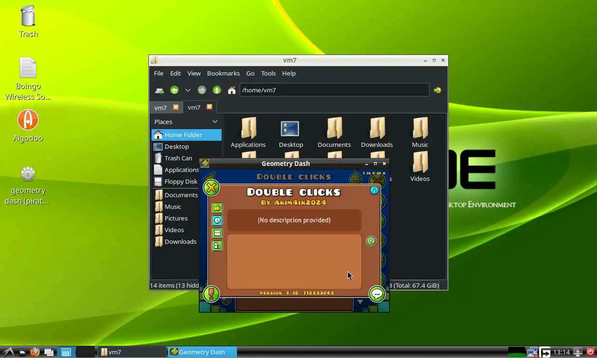Select Downloads bookmark in sidebar
The height and width of the screenshot is (358, 597).
(176, 241)
